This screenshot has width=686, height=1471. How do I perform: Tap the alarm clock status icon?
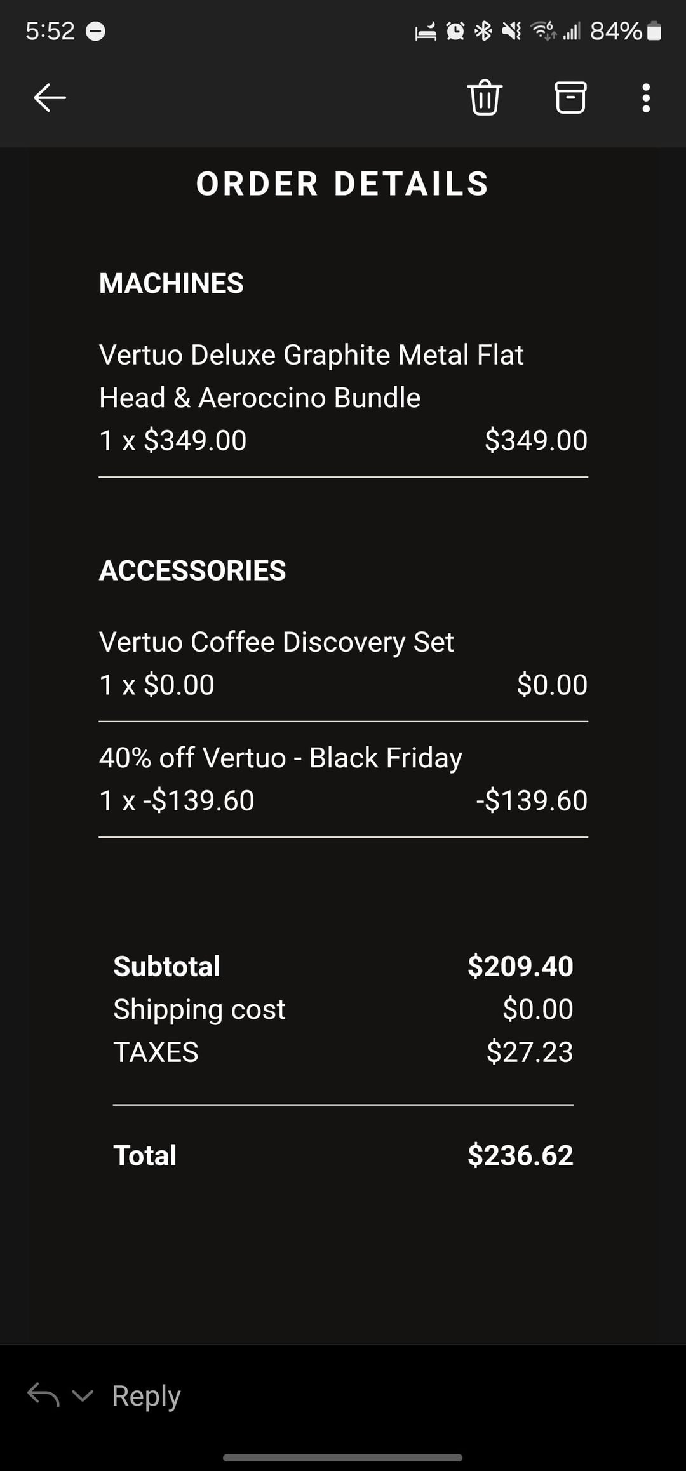pyautogui.click(x=455, y=31)
